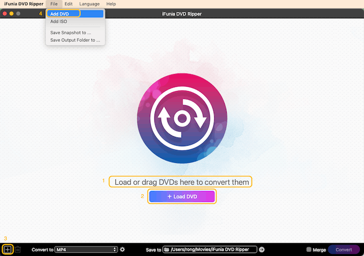Click the yellow minimize window button

[x=11, y=13]
